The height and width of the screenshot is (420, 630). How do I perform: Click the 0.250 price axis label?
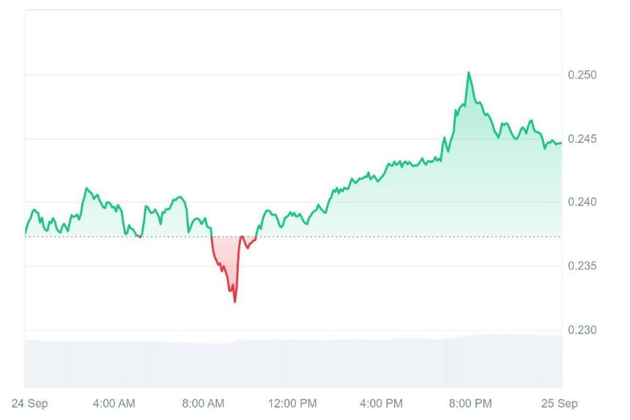582,75
